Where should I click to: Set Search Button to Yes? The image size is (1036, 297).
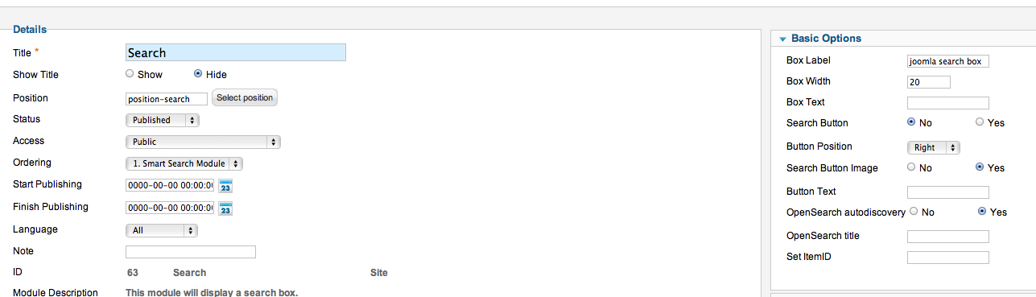(980, 122)
